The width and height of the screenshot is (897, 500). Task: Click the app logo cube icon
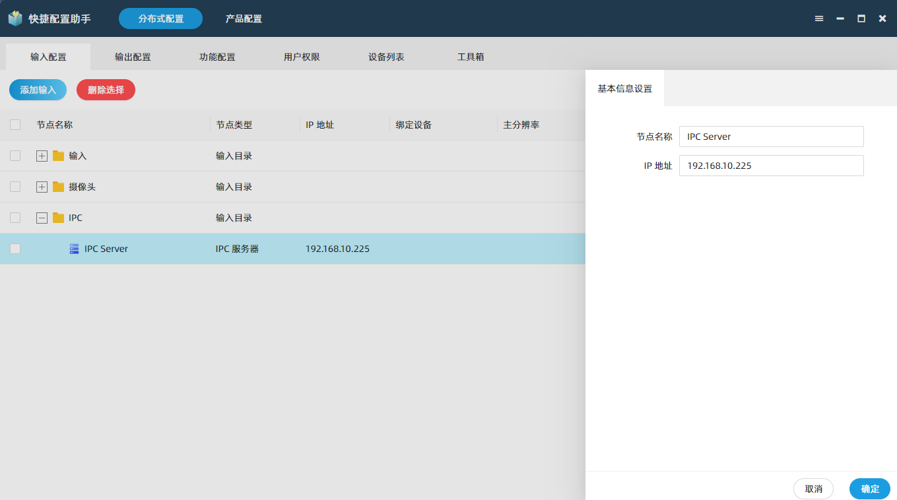15,18
